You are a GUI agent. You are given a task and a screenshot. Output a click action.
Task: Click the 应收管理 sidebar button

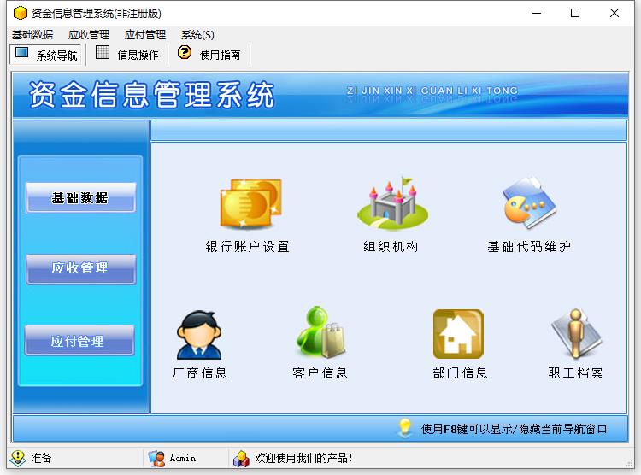tap(80, 268)
